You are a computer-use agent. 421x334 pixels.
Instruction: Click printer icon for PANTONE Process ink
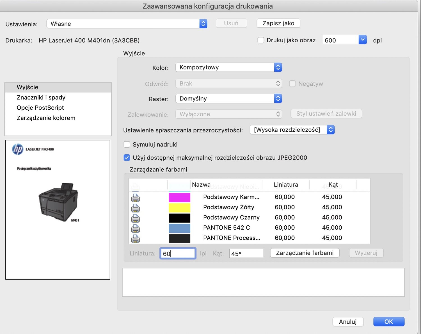tap(135, 239)
